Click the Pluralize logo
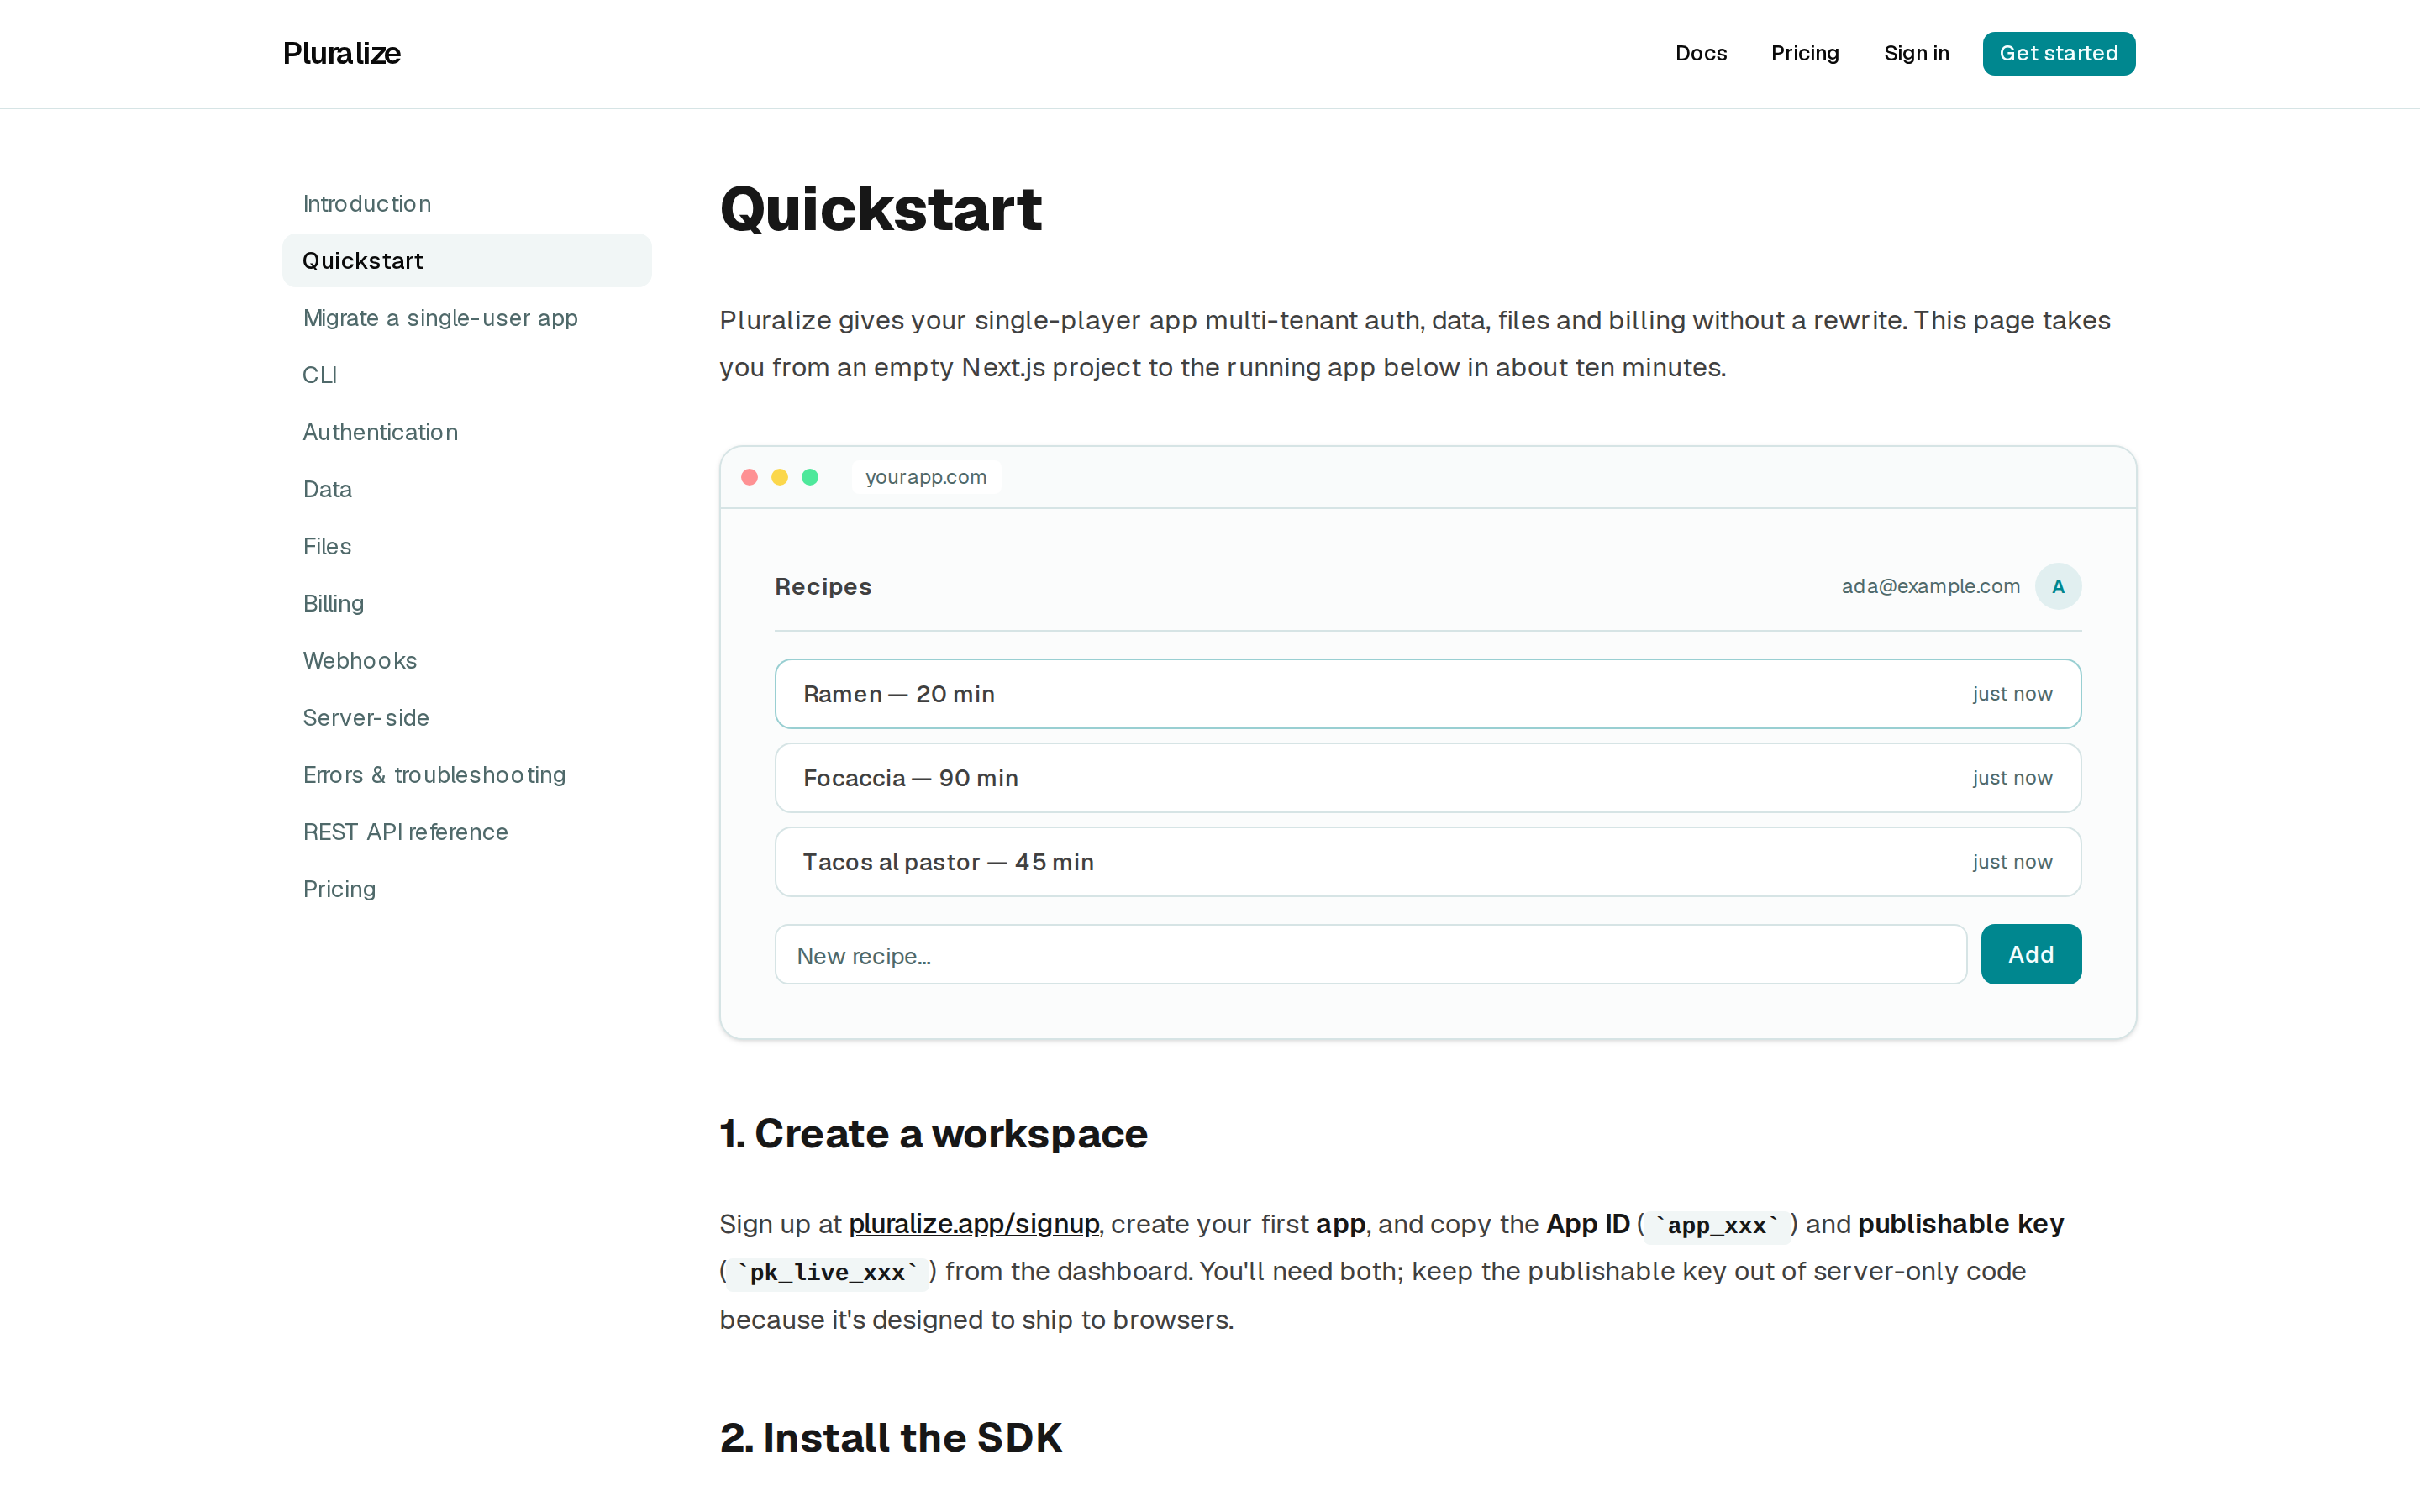This screenshot has height=1512, width=2420. (341, 53)
